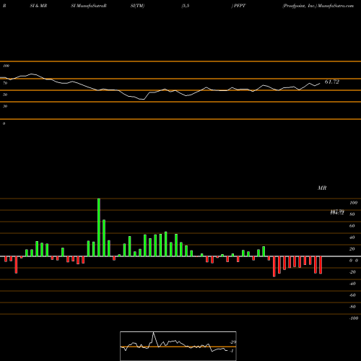
Task: Click the 100 label on MR axis
Action: [x=353, y=203]
